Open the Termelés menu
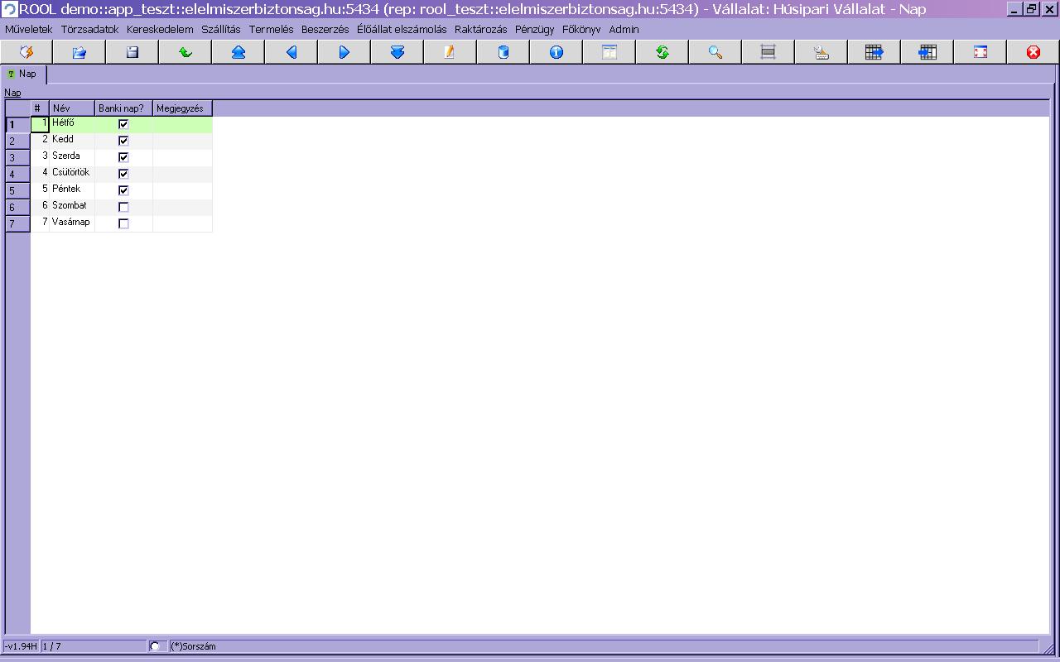 point(272,29)
